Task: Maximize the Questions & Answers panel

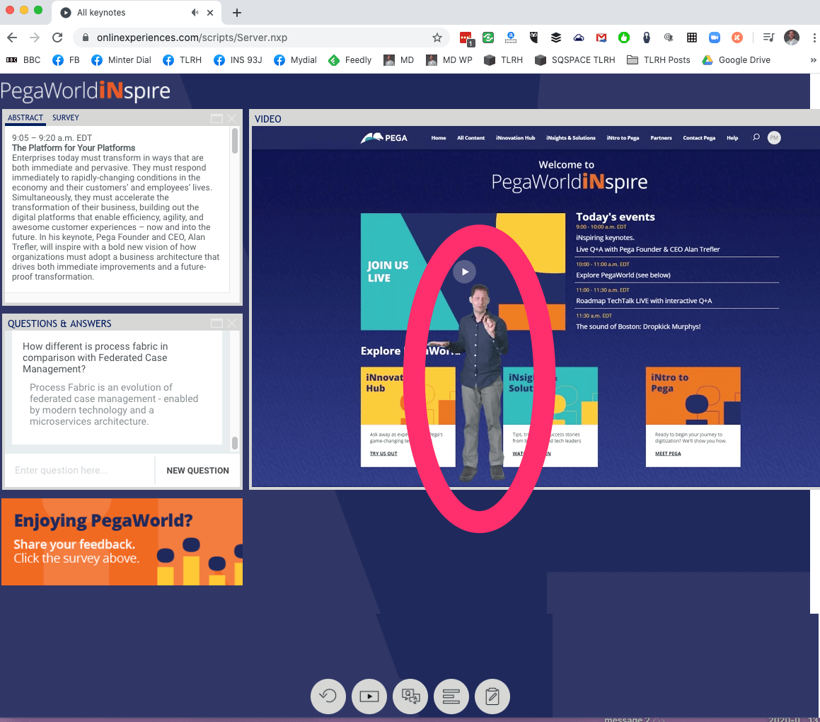Action: pos(216,323)
